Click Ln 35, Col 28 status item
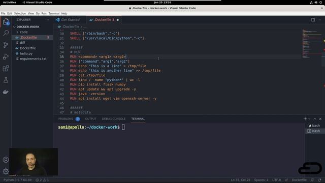This screenshot has width=325, height=183. [240, 180]
